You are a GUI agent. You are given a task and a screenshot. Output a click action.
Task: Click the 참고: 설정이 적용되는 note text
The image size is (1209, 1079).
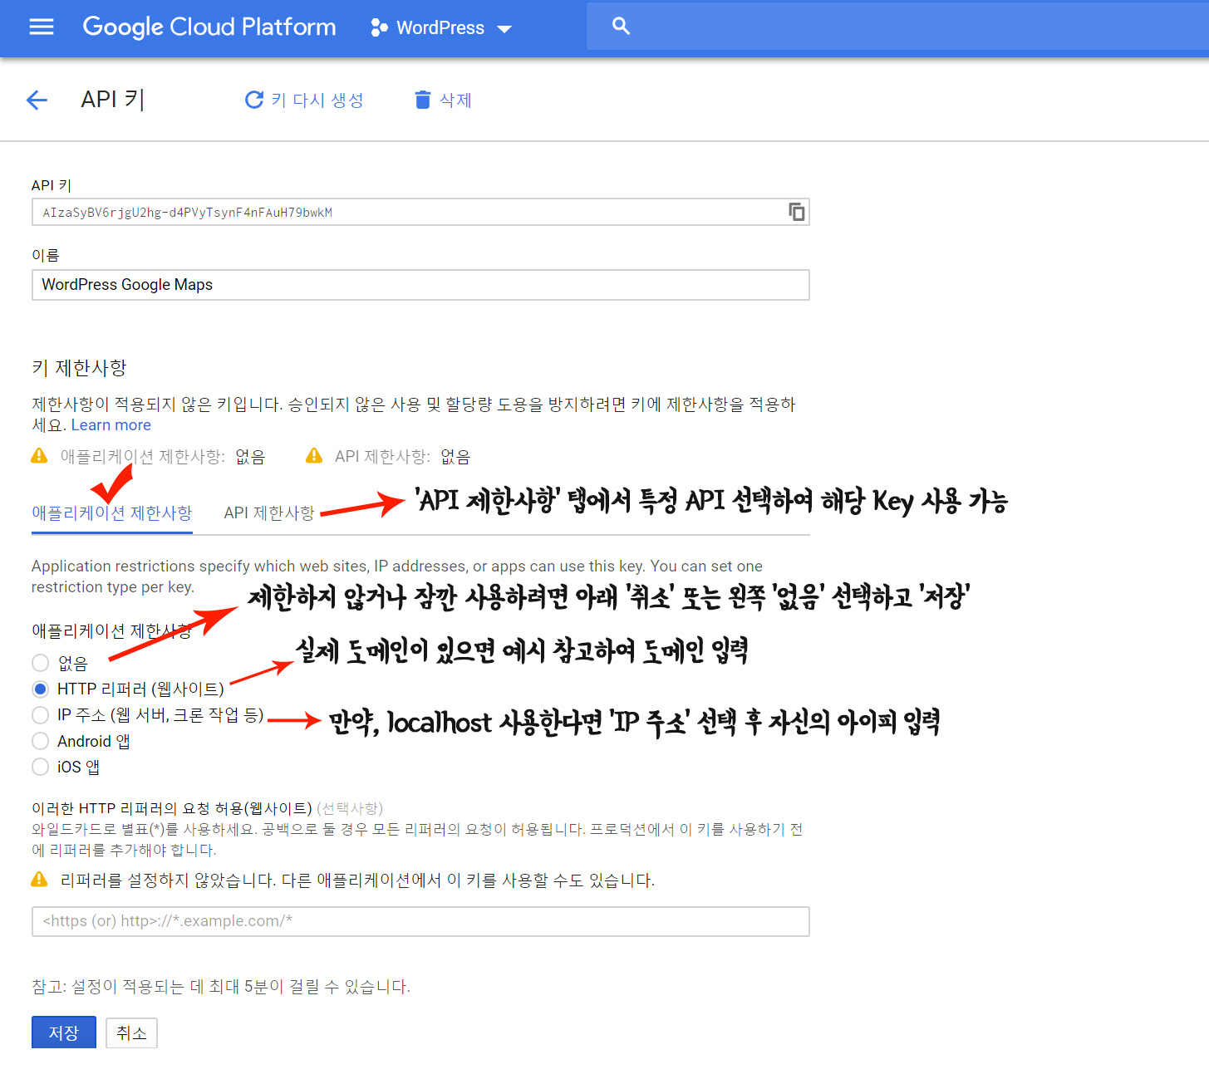pyautogui.click(x=221, y=986)
